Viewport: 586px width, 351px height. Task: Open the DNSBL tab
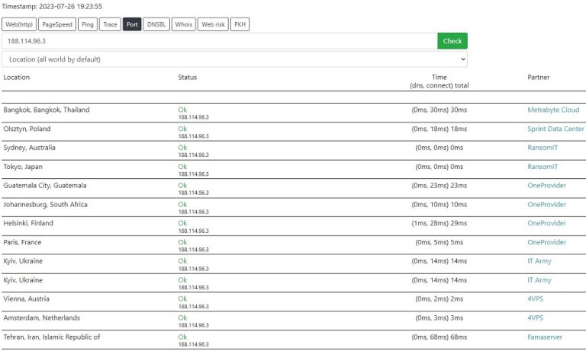click(x=156, y=24)
